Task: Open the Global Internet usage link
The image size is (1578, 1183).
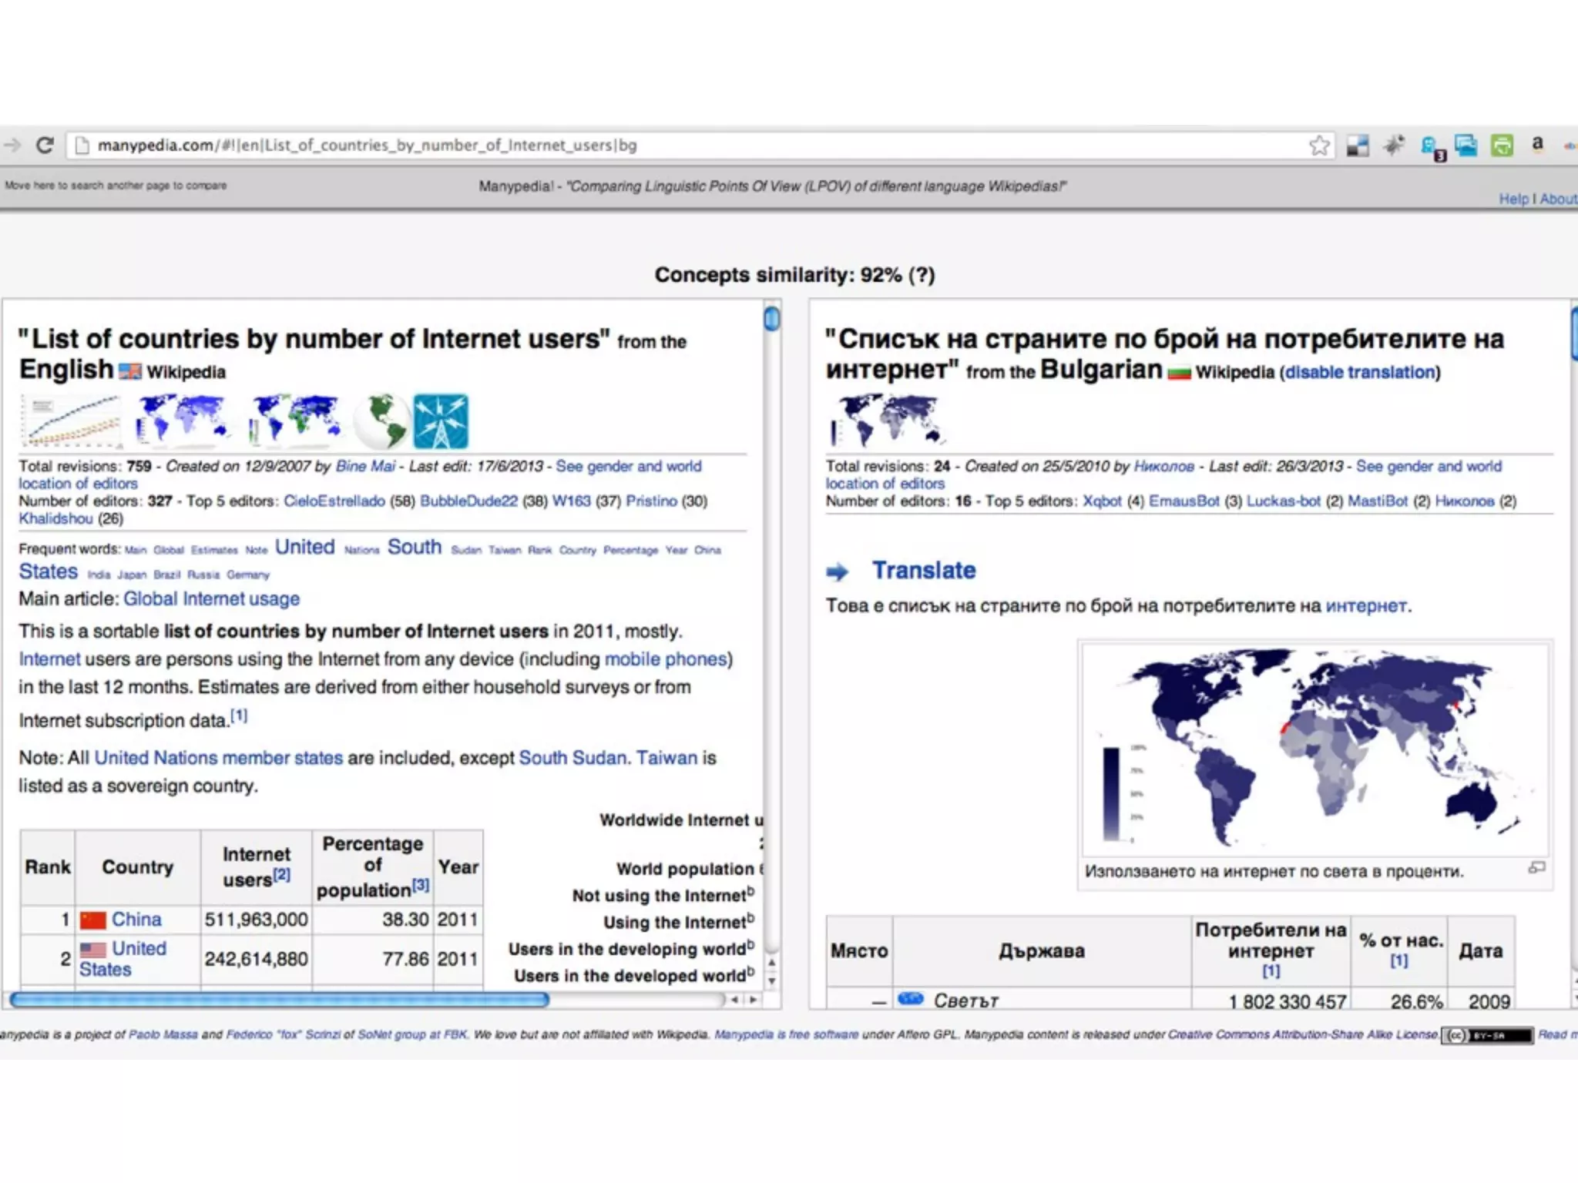Action: pos(211,598)
